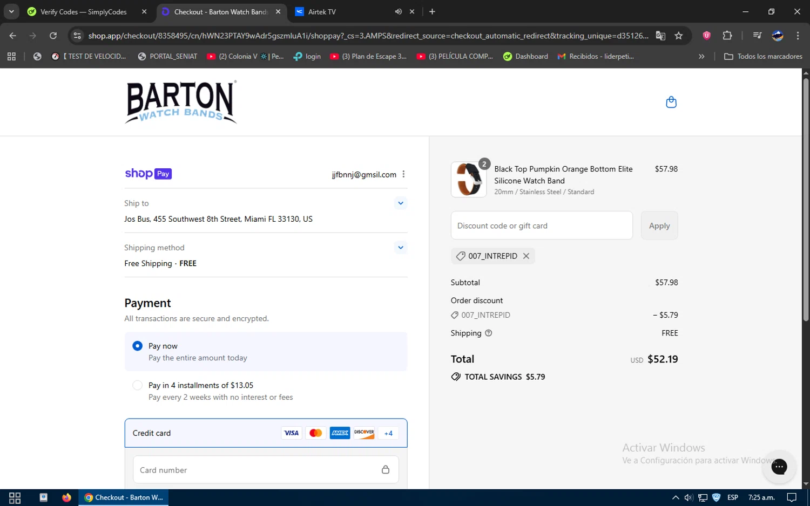The image size is (810, 506).
Task: Click the Mastercard icon
Action: click(x=316, y=433)
